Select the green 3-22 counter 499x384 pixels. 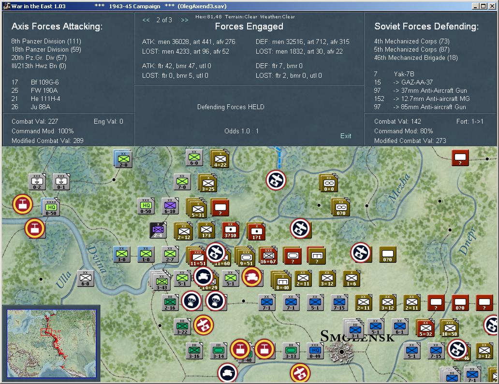pos(182,327)
